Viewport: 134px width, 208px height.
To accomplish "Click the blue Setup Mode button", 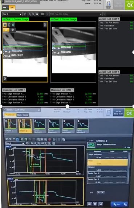I will tap(118, 112).
